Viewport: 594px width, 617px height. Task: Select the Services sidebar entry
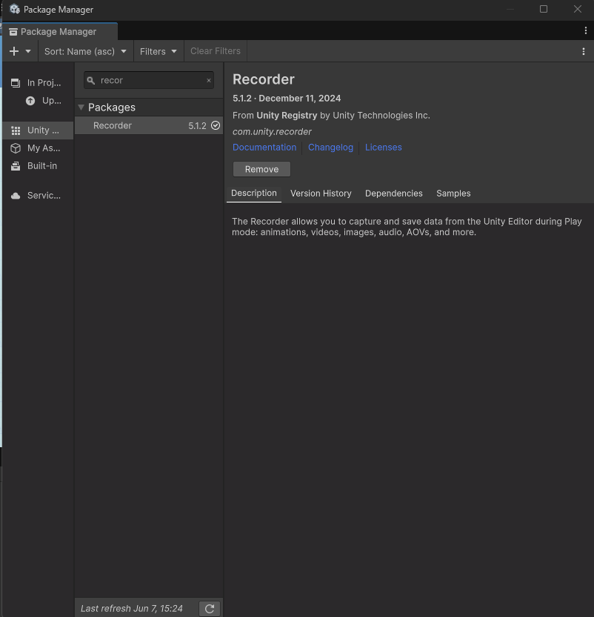tap(38, 196)
